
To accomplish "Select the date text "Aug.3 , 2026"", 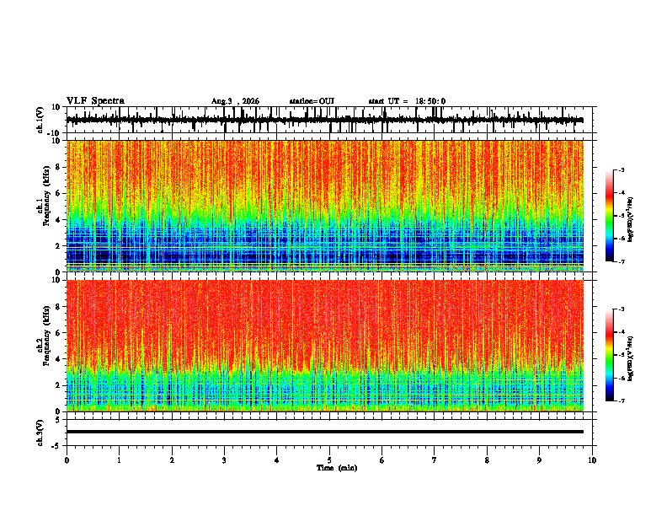I will [235, 101].
